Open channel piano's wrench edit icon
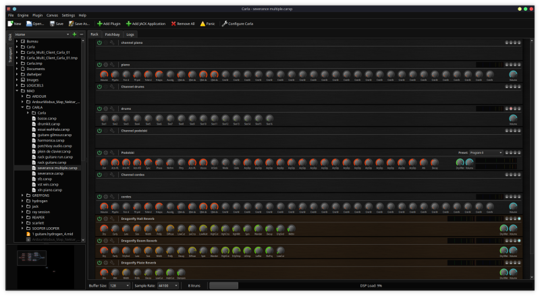 point(112,42)
